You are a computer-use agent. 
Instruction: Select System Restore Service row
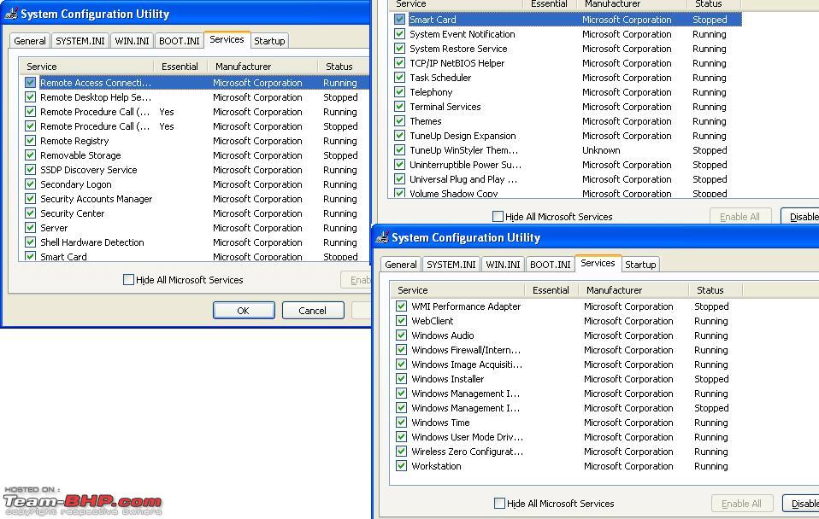point(567,49)
